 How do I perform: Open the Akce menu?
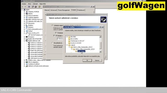click(29, 4)
